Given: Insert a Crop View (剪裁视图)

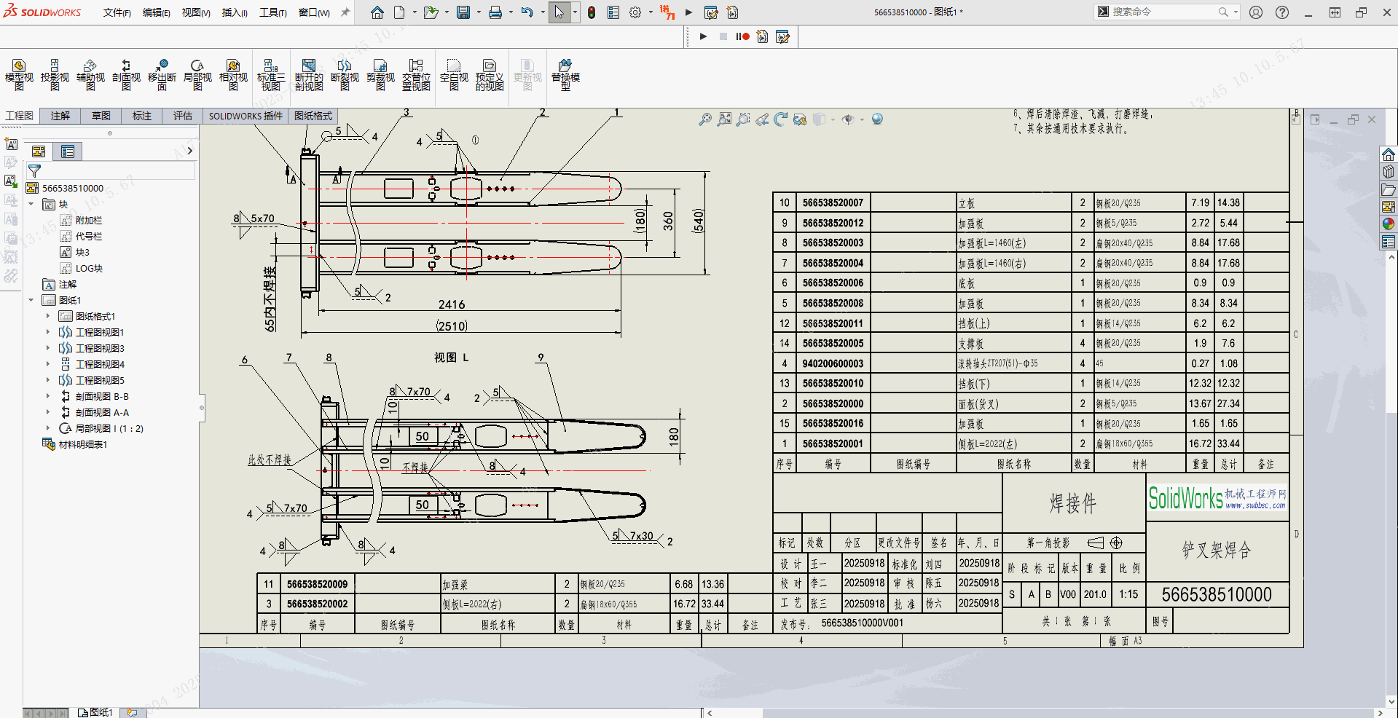Looking at the screenshot, I should [380, 74].
